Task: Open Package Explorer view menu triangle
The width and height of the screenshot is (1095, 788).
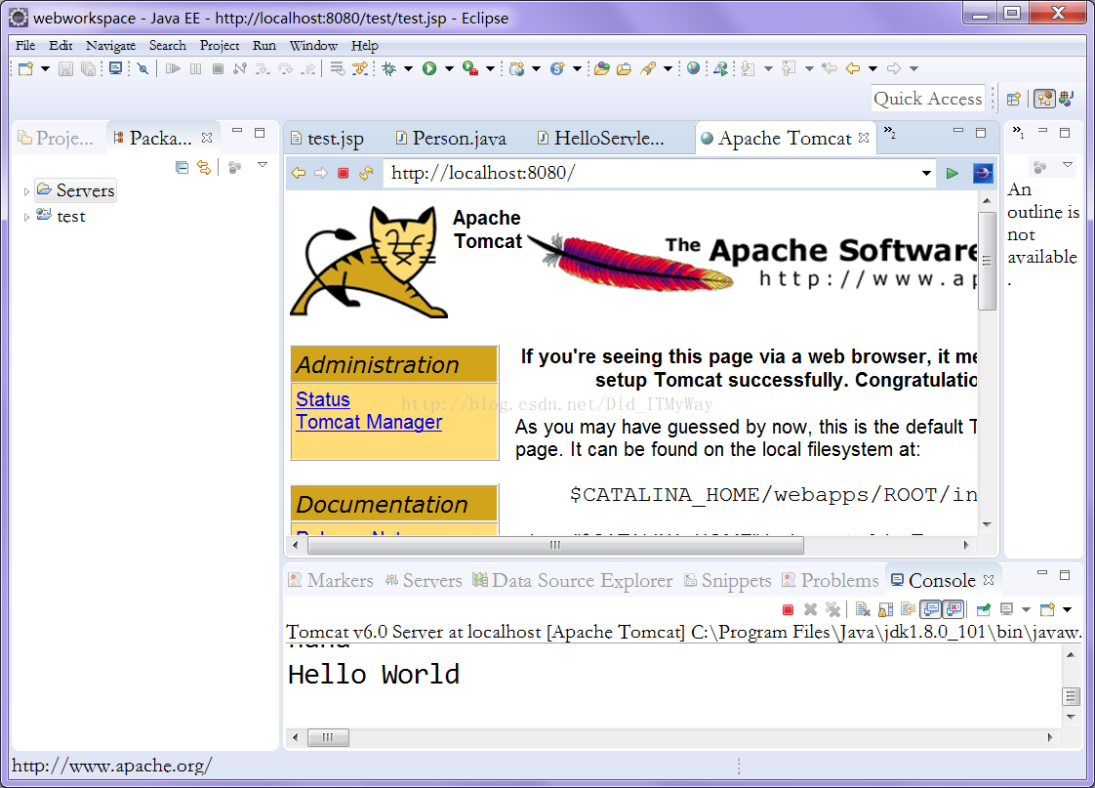Action: click(x=263, y=166)
